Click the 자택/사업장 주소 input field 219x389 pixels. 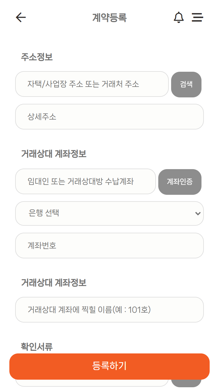[x=92, y=84]
